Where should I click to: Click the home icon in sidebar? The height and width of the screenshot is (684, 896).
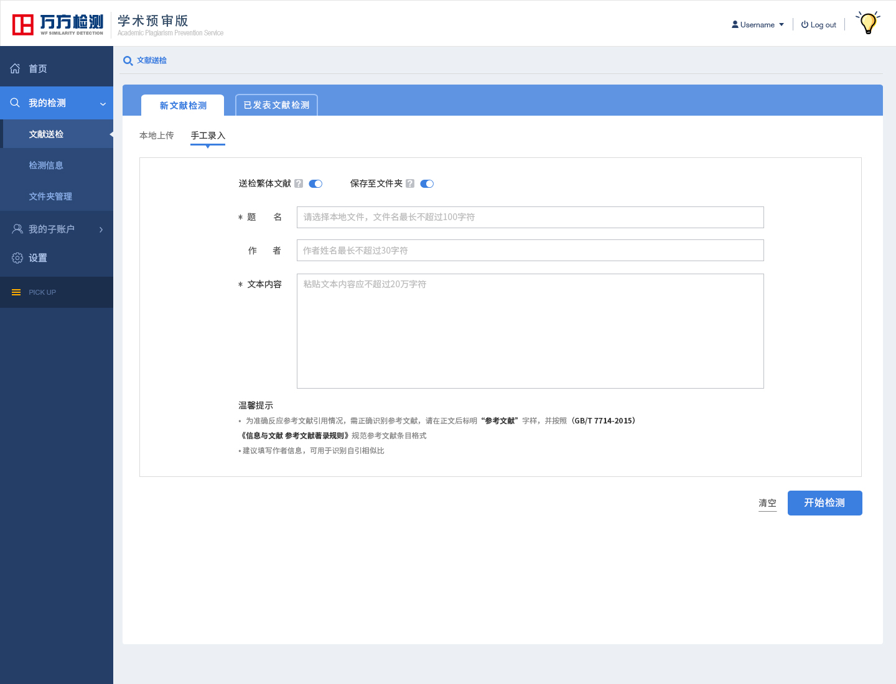pos(15,68)
